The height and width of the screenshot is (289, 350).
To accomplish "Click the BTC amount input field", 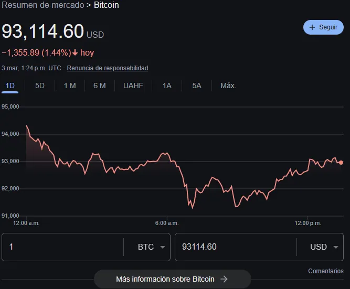I will click(x=62, y=247).
